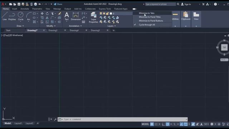The width and height of the screenshot is (229, 129).
Task: Toggle annotation visibility in status bar
Action: (193, 124)
